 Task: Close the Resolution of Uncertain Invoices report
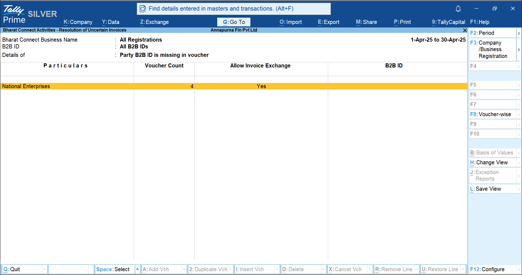(465, 30)
